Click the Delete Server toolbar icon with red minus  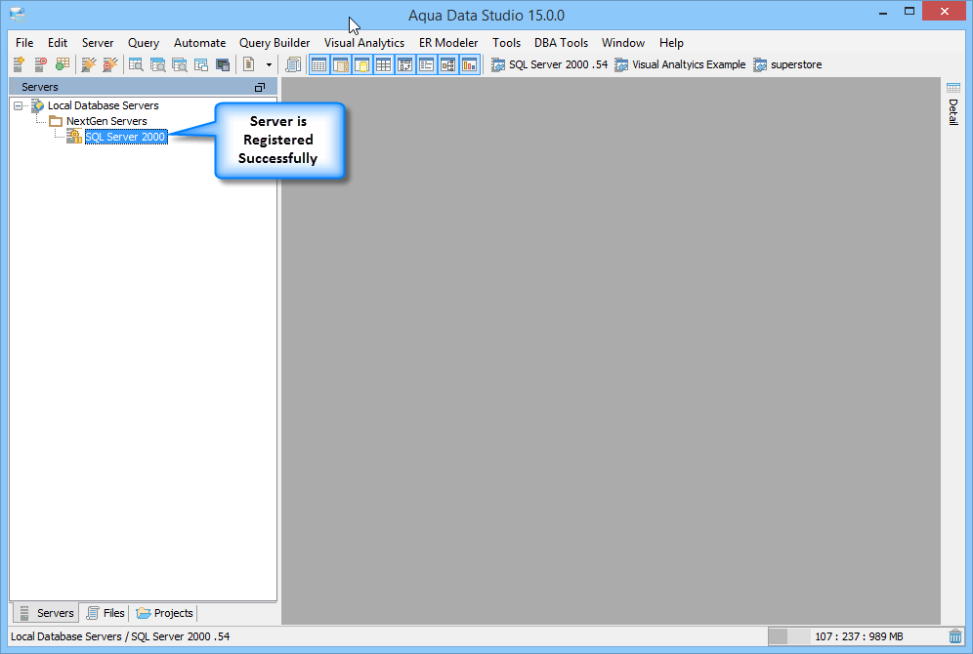pyautogui.click(x=40, y=64)
